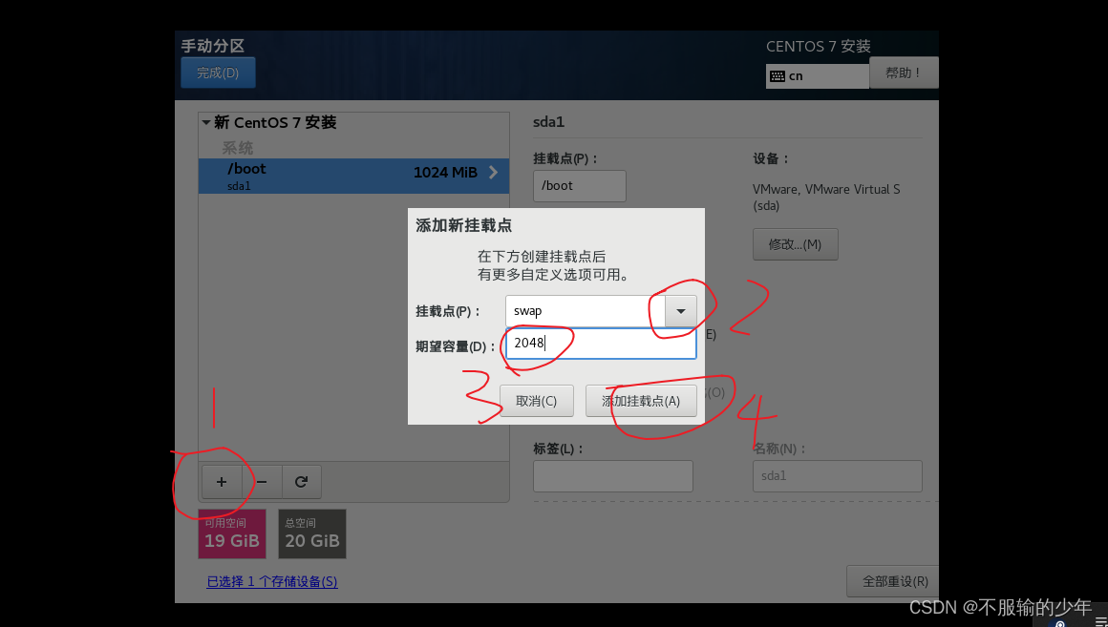Click the 全部重设(R) button

click(x=893, y=581)
